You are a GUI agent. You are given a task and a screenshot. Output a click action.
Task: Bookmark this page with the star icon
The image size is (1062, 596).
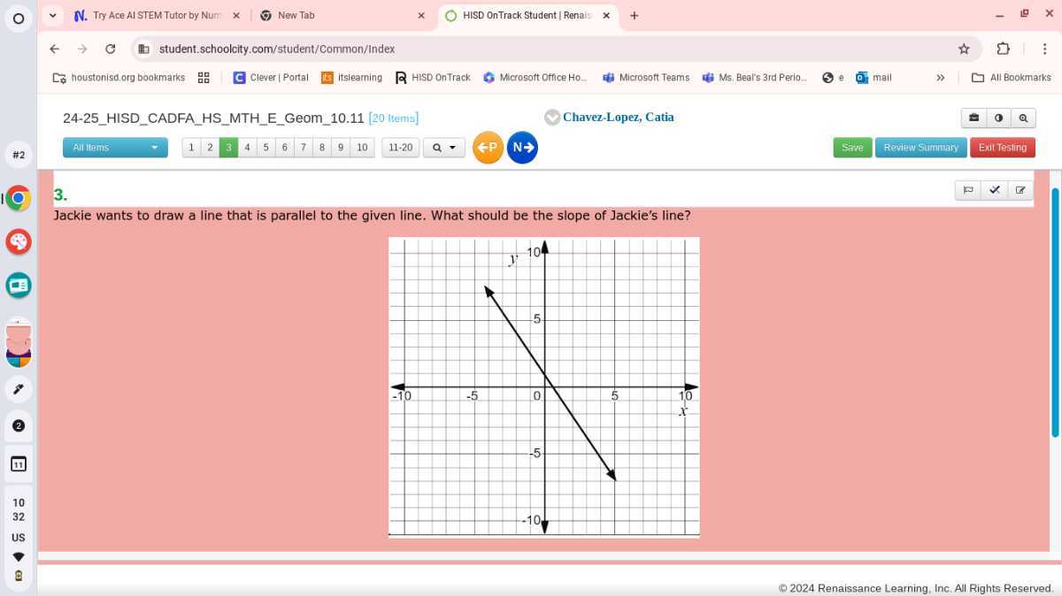pos(964,49)
